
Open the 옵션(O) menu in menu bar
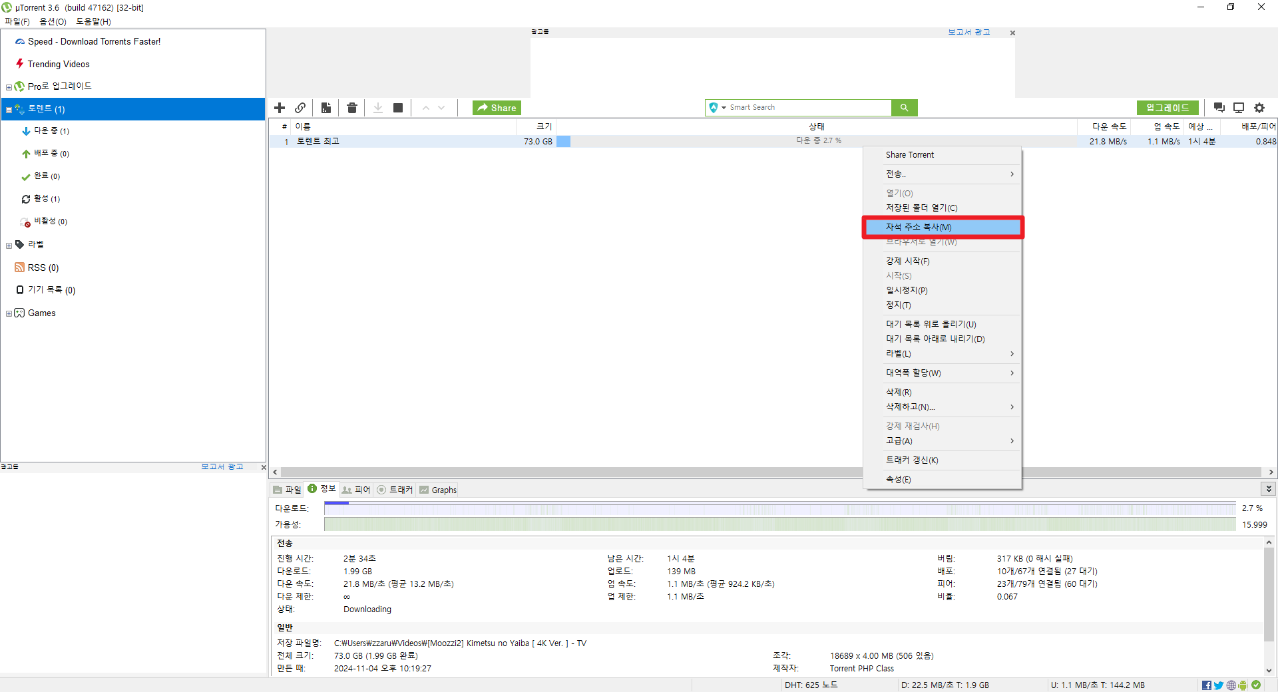tap(53, 21)
